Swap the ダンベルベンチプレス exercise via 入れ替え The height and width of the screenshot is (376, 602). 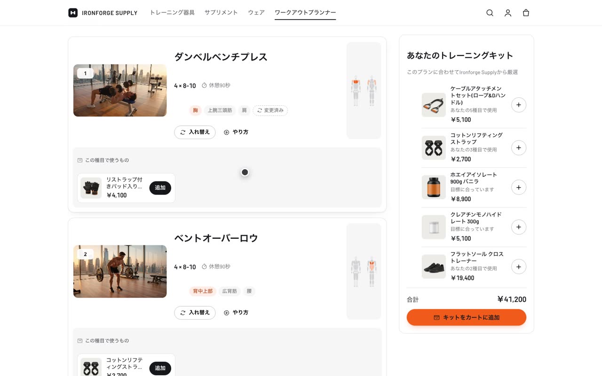[195, 132]
